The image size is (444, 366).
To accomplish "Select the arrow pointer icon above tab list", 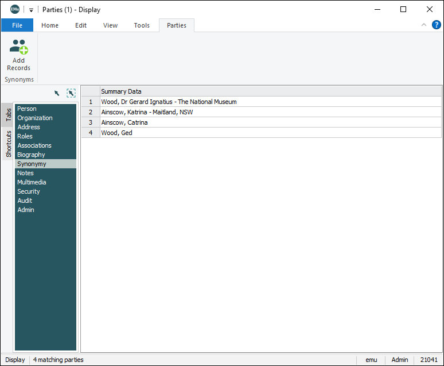I will point(57,93).
